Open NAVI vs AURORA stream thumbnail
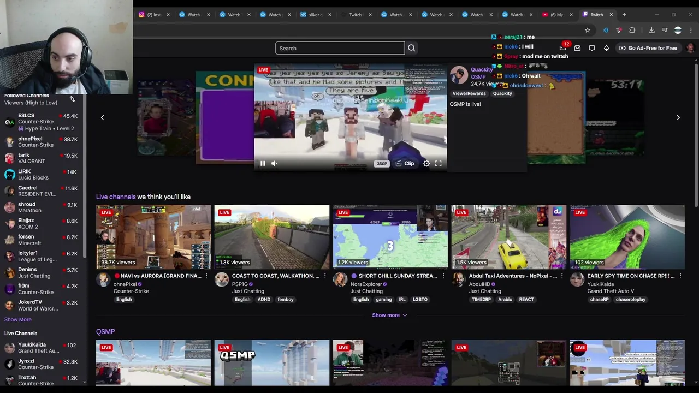 point(153,237)
